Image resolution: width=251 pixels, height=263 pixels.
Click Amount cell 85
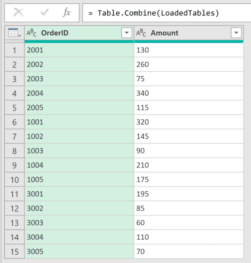[x=188, y=209]
